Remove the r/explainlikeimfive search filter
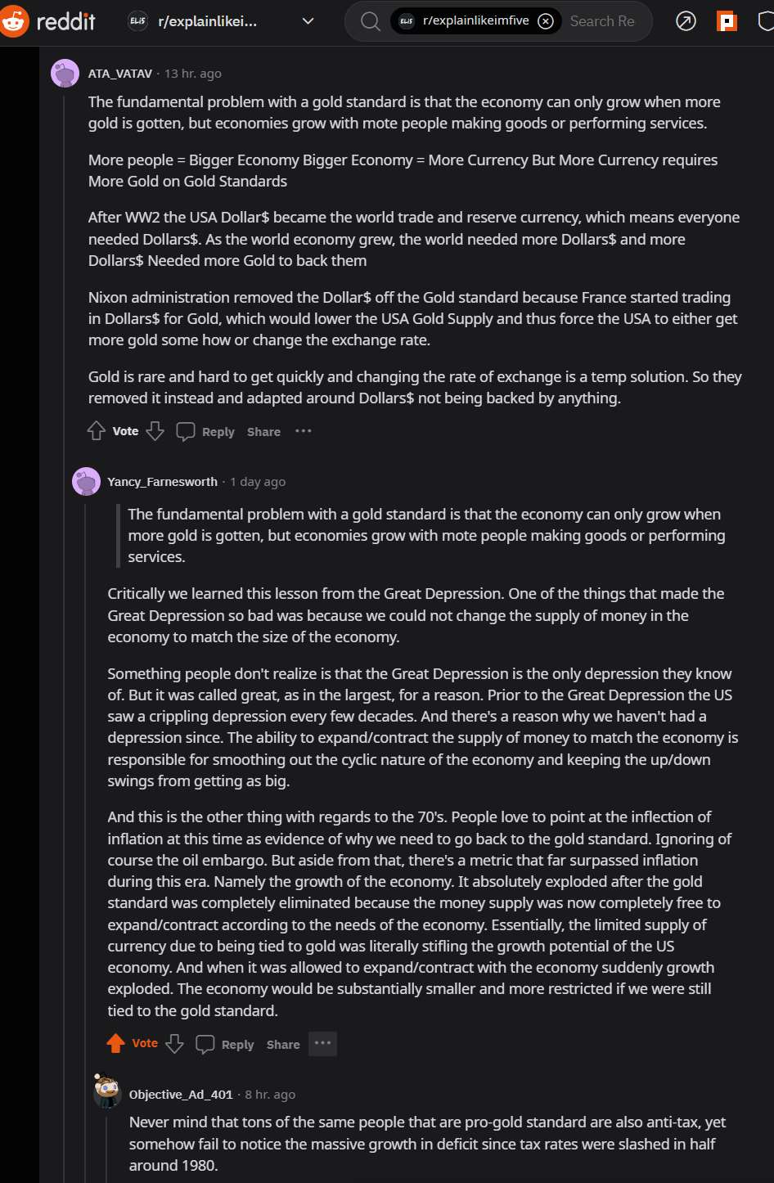Image resolution: width=774 pixels, height=1183 pixels. click(546, 21)
